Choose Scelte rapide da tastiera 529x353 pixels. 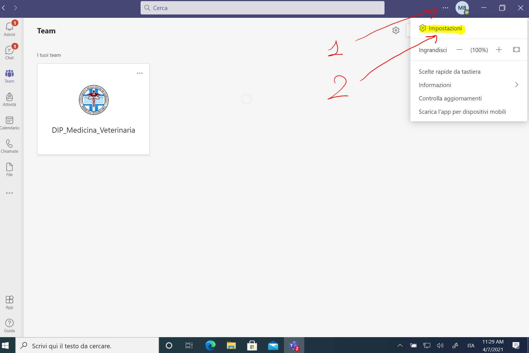tap(449, 71)
